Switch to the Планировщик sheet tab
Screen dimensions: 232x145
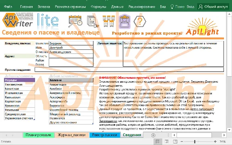point(39,135)
